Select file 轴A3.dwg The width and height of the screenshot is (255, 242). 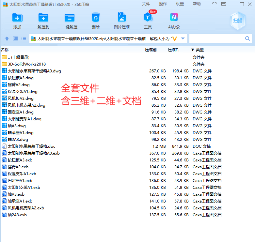(x=17, y=126)
